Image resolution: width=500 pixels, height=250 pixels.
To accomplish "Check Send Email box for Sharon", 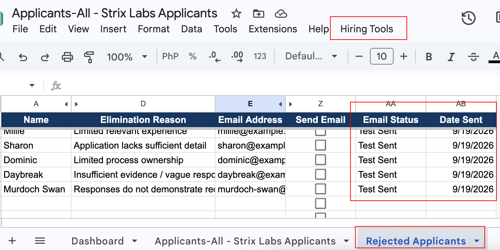I will pos(320,145).
